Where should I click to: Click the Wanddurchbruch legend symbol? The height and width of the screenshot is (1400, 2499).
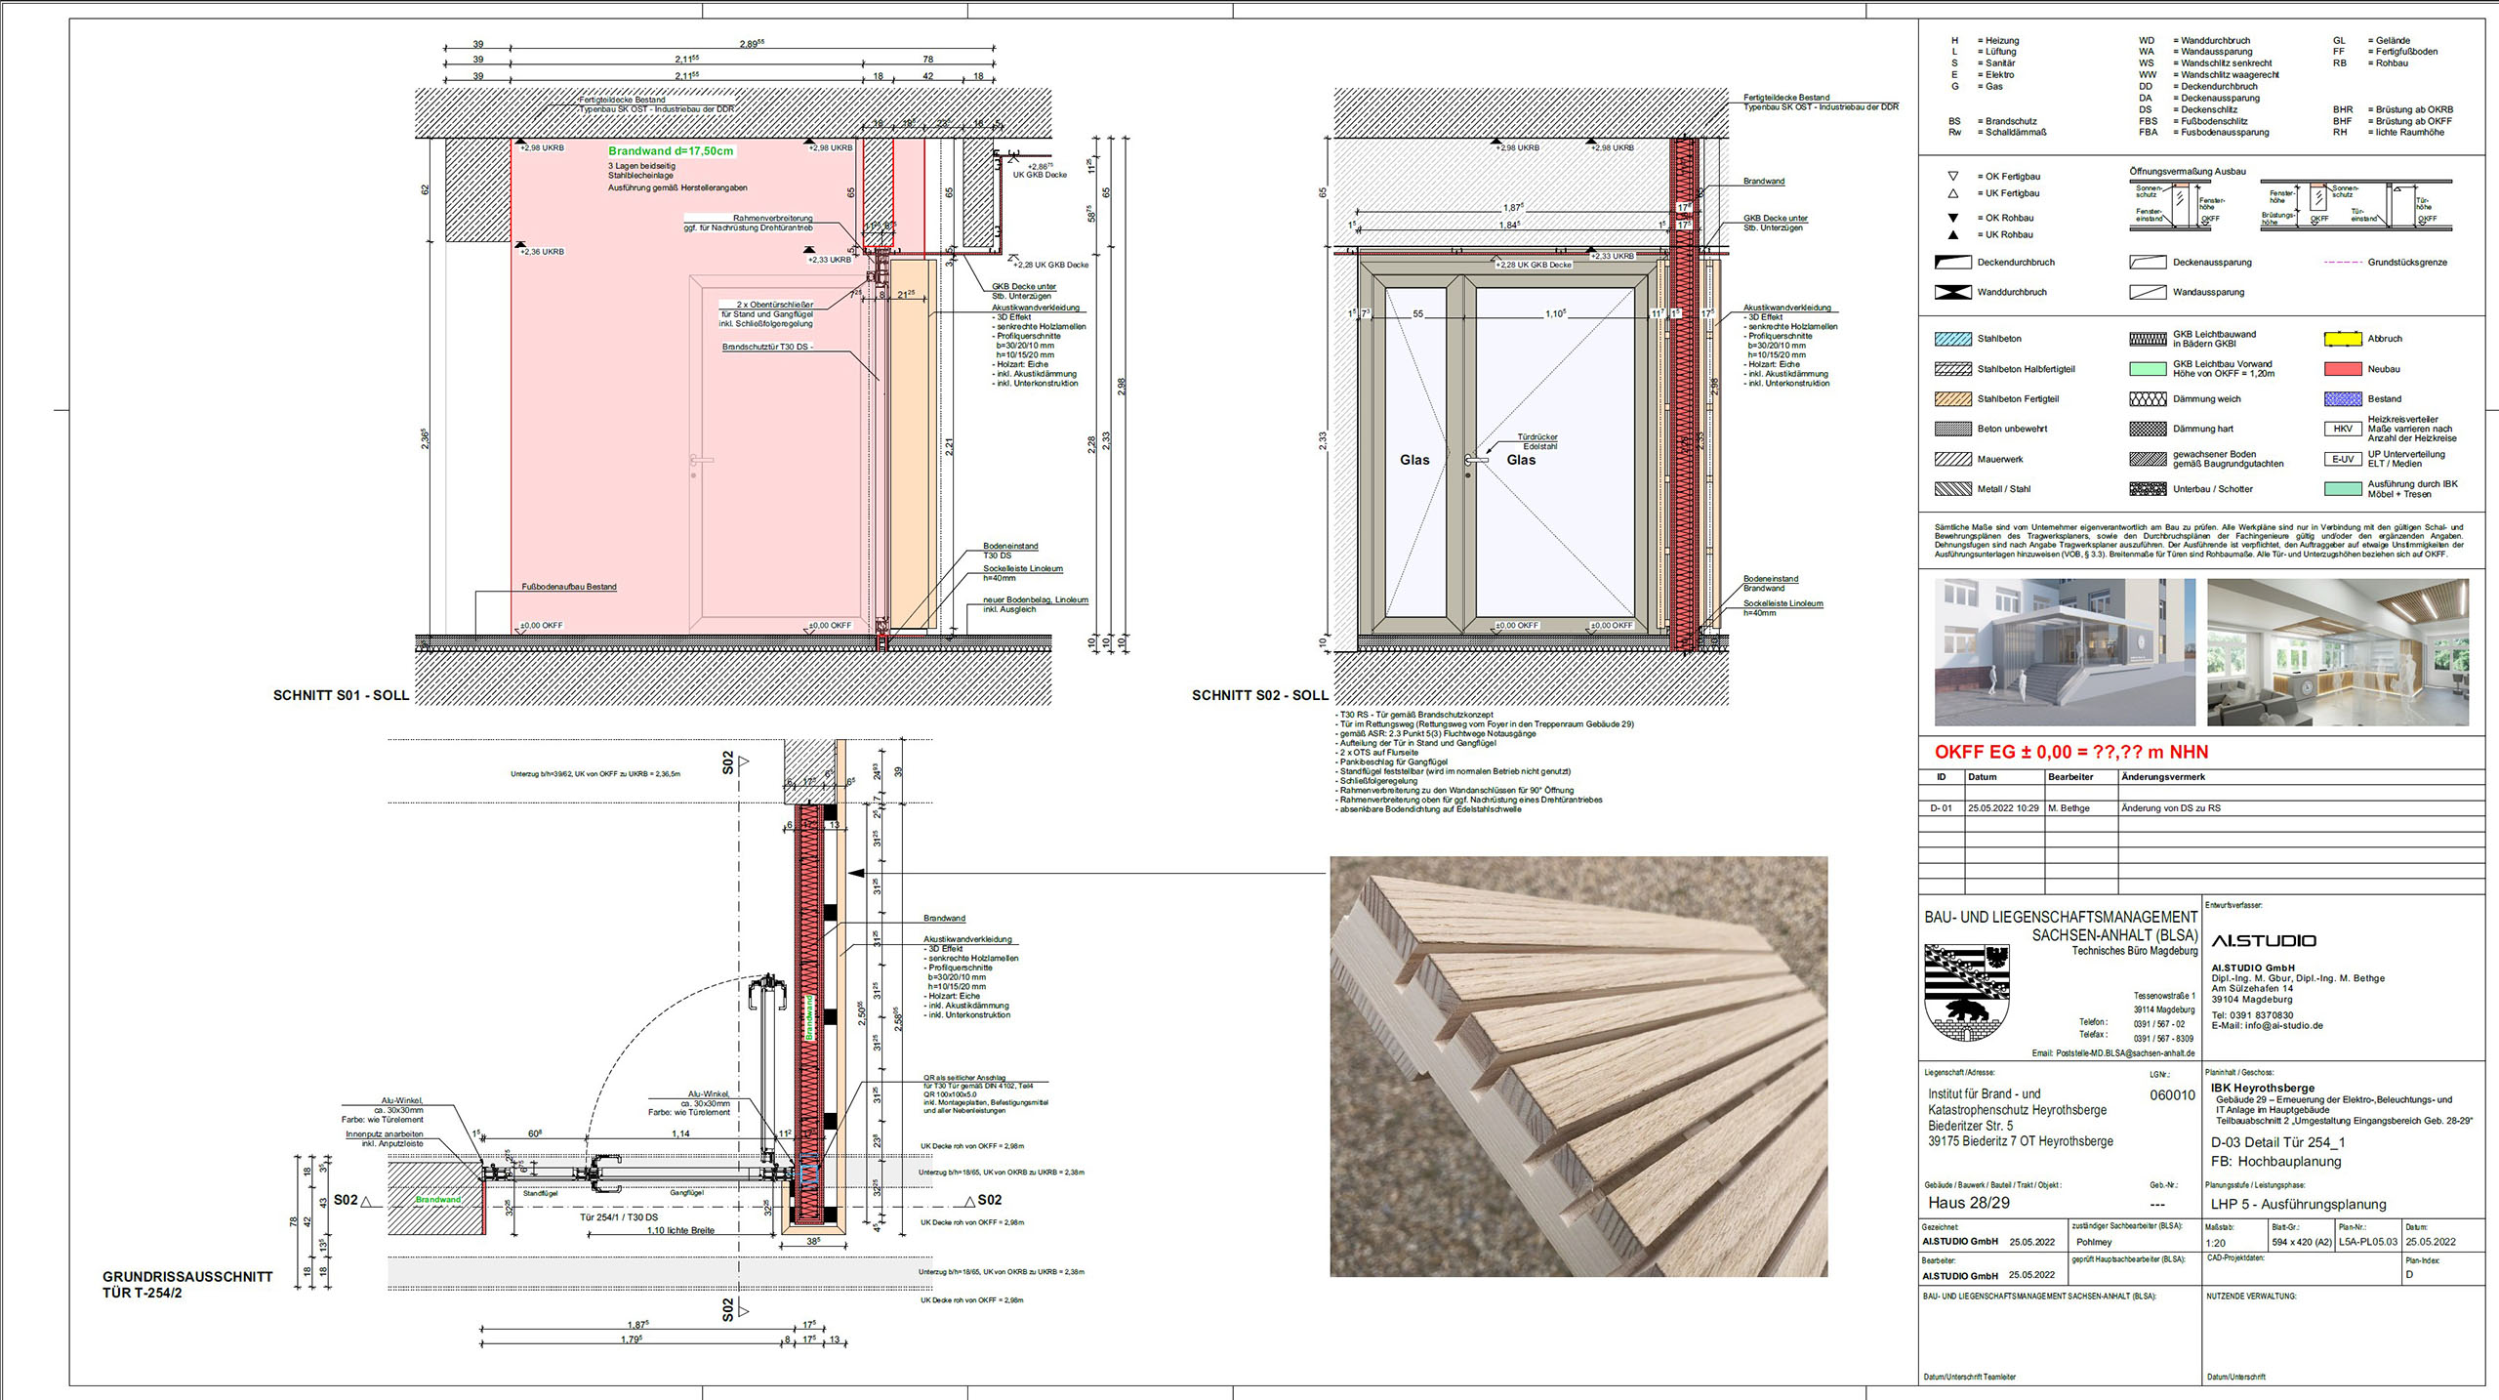[x=1952, y=292]
